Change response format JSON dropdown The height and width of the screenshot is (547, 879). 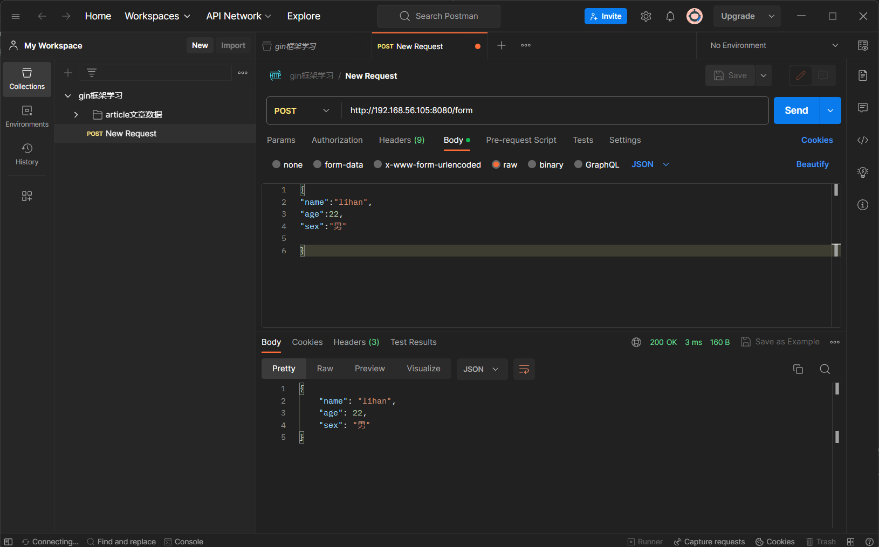[x=482, y=369]
